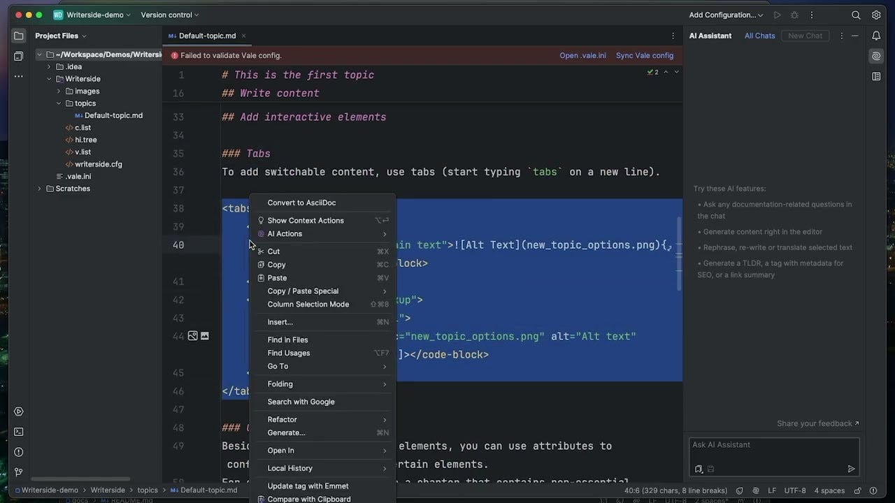This screenshot has width=895, height=503.
Task: Close the Default-topic.md tab
Action: (x=243, y=36)
